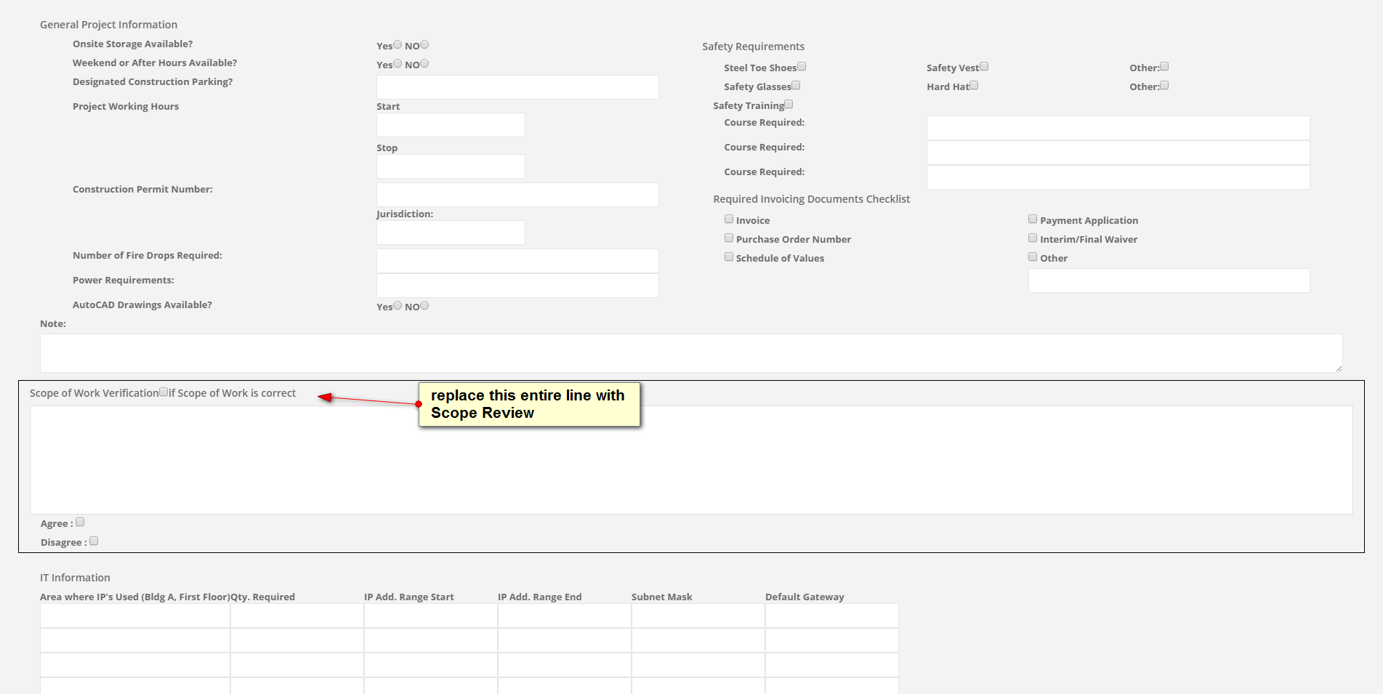Check the Other box beside Hard Hat

pos(1164,85)
